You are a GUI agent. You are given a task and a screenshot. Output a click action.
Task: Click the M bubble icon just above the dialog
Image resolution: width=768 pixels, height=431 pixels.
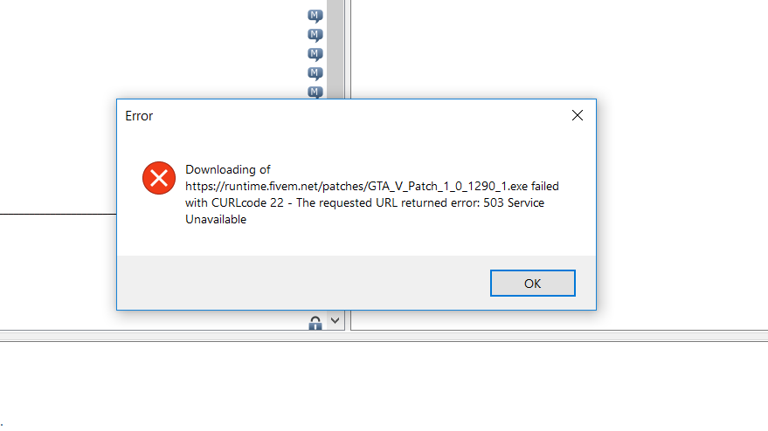pos(315,92)
